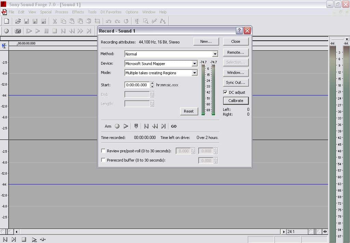Click the New... button
350x243 pixels.
coord(206,41)
